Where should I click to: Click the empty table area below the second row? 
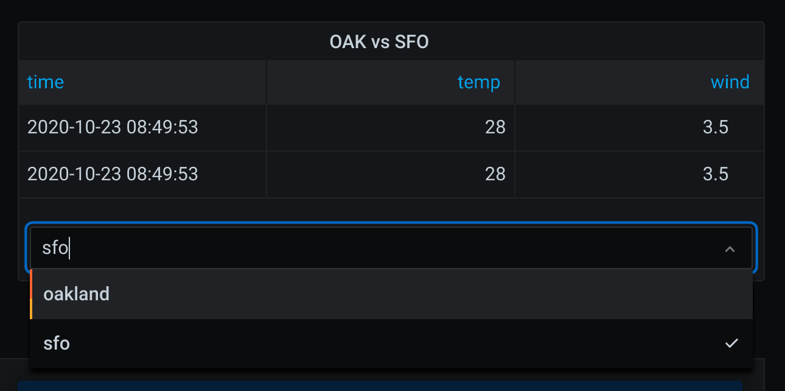[x=389, y=208]
